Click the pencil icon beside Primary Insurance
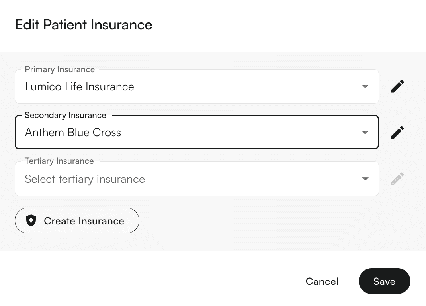This screenshot has width=426, height=306. (397, 86)
